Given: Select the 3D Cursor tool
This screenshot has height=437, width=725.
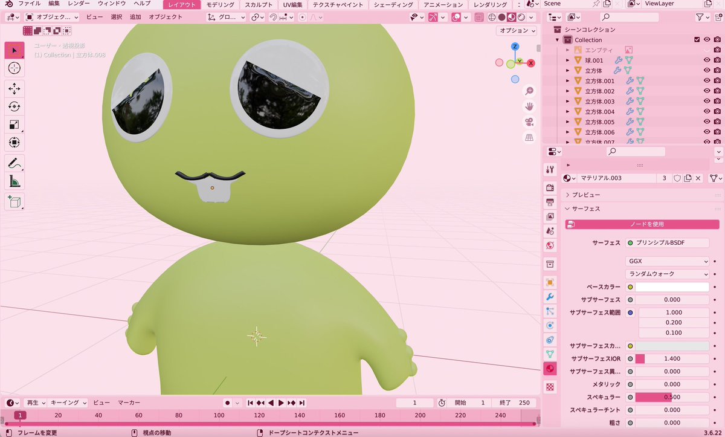Looking at the screenshot, I should [14, 68].
